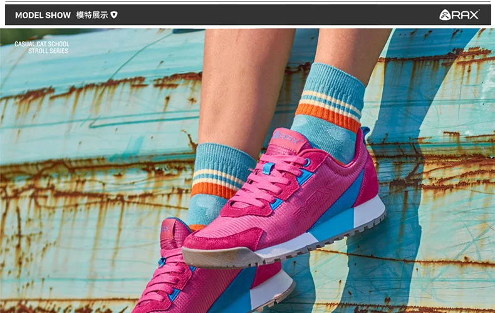This screenshot has height=313, width=495.
Task: Click the shield icon beside 模特展示
Action: point(114,15)
